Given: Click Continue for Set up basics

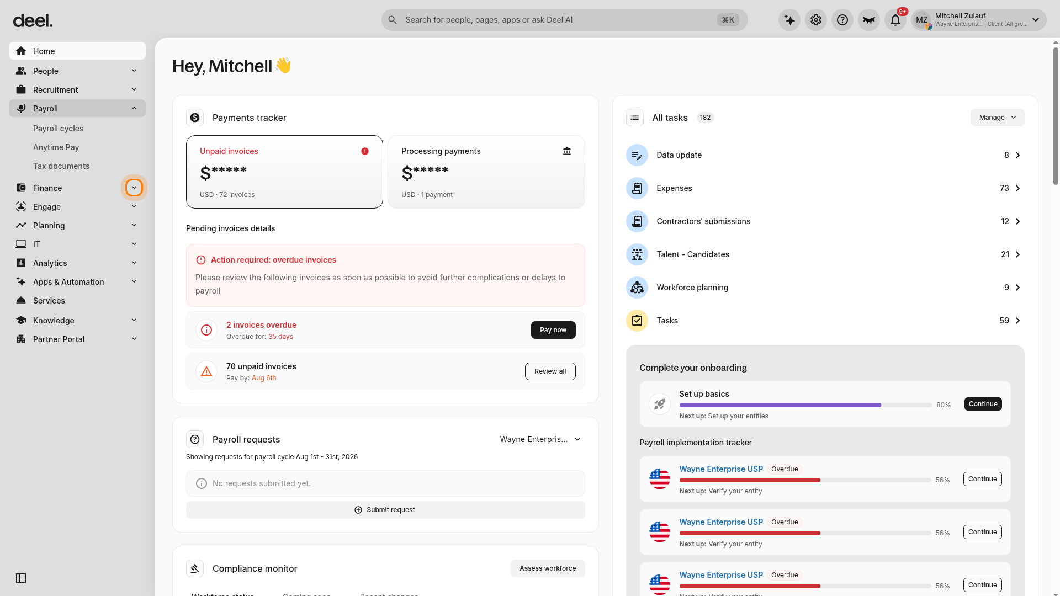Looking at the screenshot, I should pyautogui.click(x=983, y=404).
